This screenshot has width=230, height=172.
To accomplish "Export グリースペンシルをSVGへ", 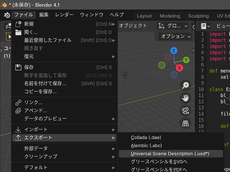I will tap(171, 162).
